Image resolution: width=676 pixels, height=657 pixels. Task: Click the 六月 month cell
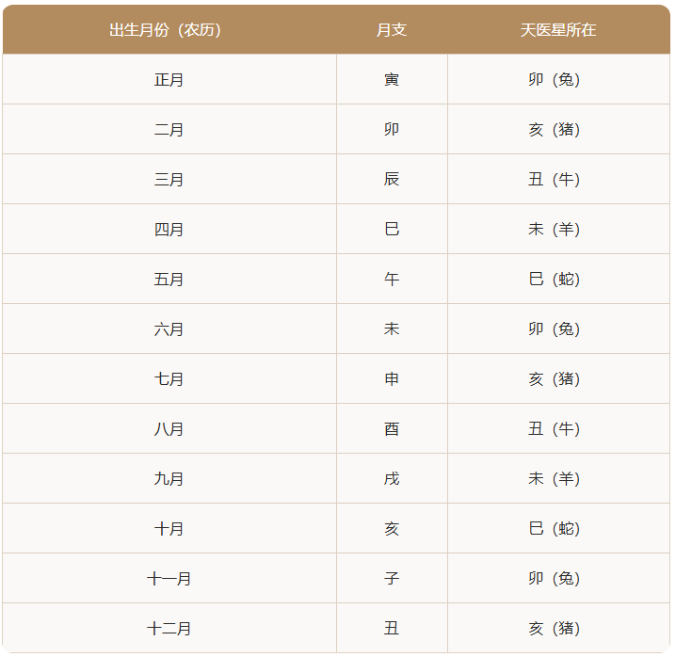click(x=169, y=329)
